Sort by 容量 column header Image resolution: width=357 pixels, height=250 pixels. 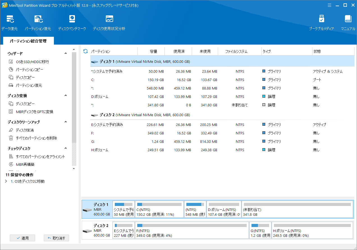pyautogui.click(x=151, y=51)
